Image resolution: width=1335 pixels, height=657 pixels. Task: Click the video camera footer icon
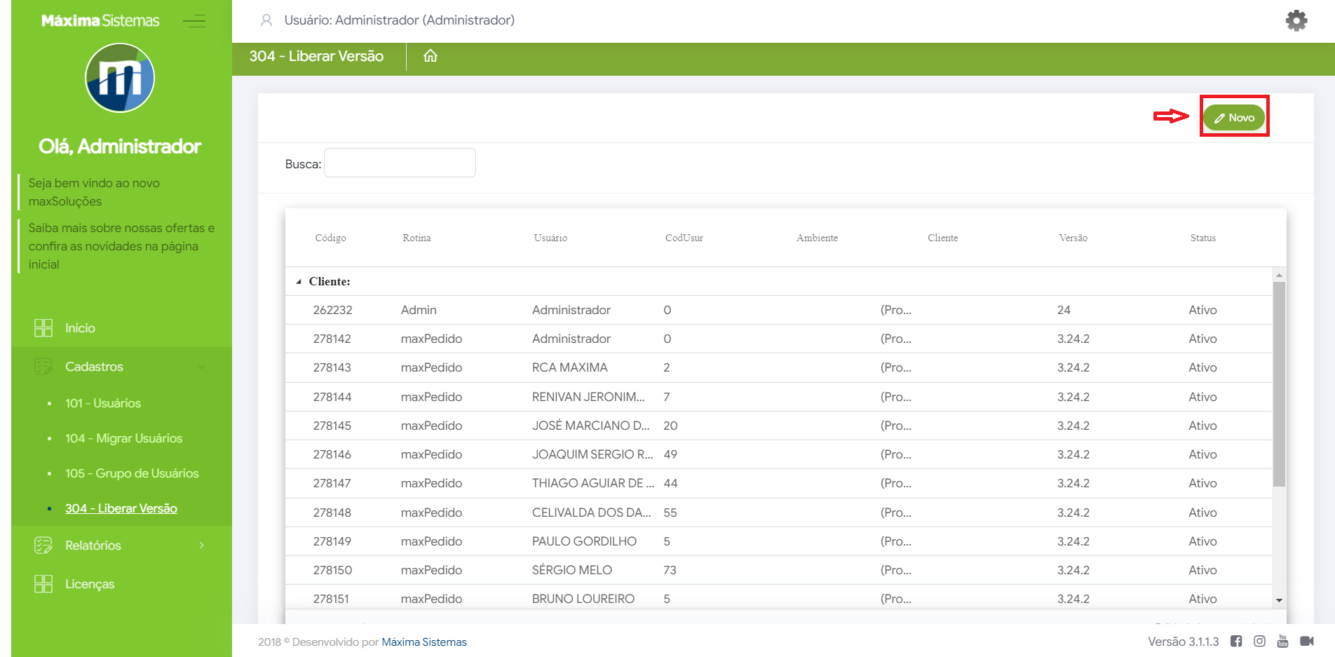coord(1307,642)
